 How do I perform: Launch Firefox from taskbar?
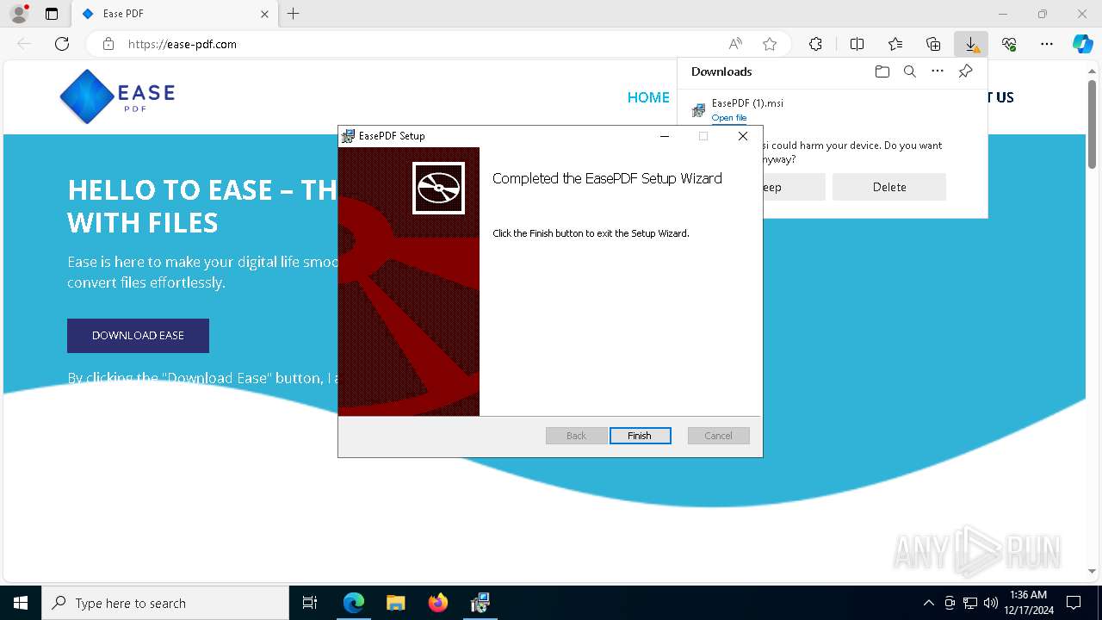click(438, 603)
